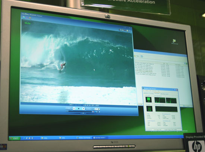
Task: Click the WinDVD playback seek bar
Action: click(x=80, y=112)
